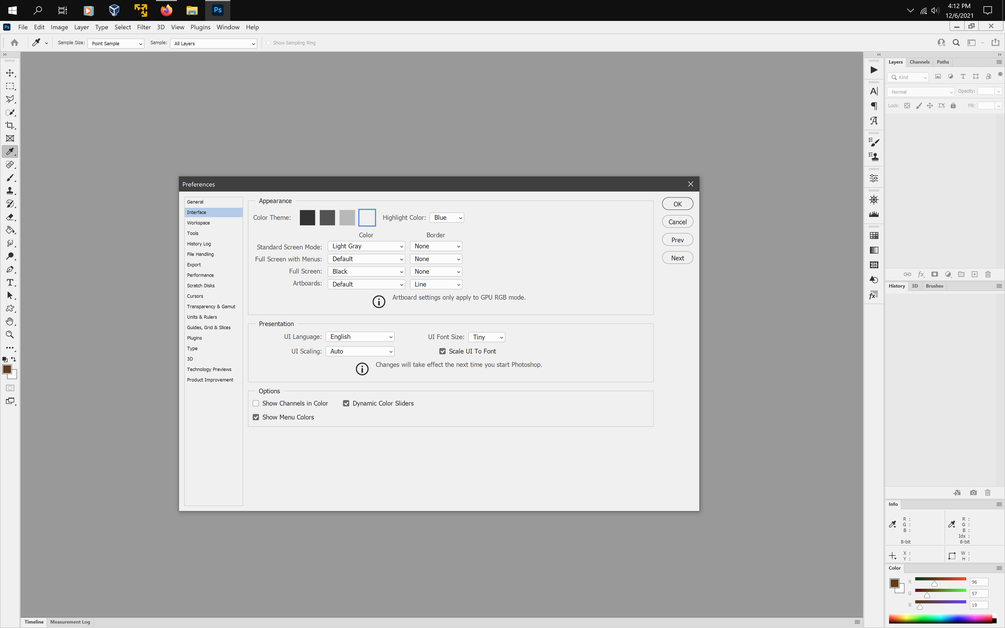Switch to the Measurement Log tab
This screenshot has height=628, width=1005.
pyautogui.click(x=70, y=622)
